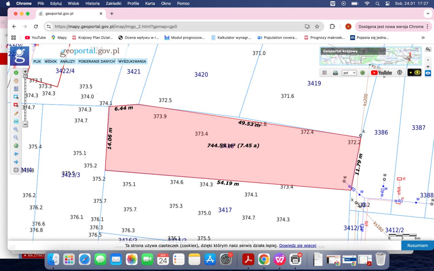The image size is (434, 271).
Task: Open the YouTube channel link in map toolbar
Action: [x=381, y=72]
